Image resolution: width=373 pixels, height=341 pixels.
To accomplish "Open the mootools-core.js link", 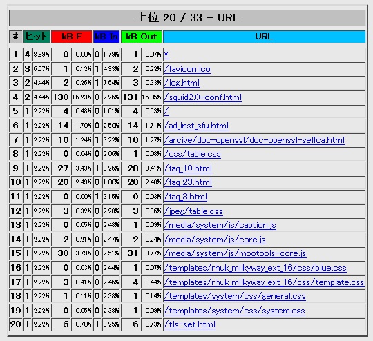I will pos(236,253).
